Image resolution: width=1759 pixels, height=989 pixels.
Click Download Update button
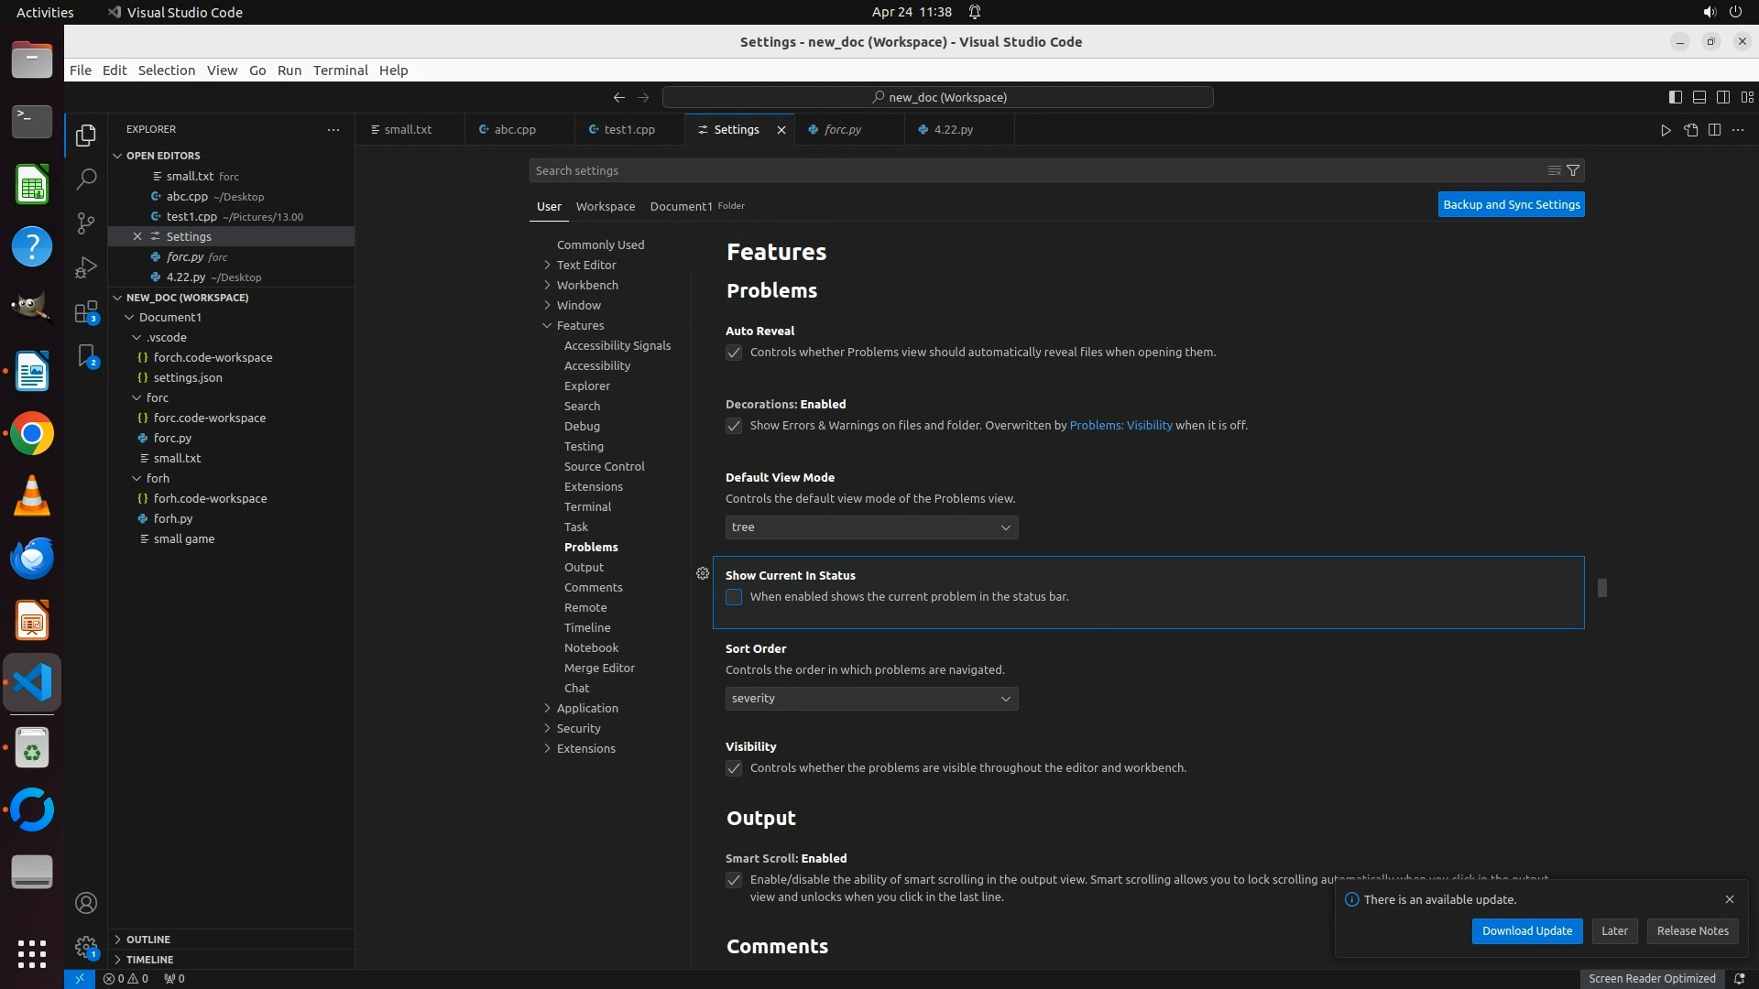point(1526,930)
